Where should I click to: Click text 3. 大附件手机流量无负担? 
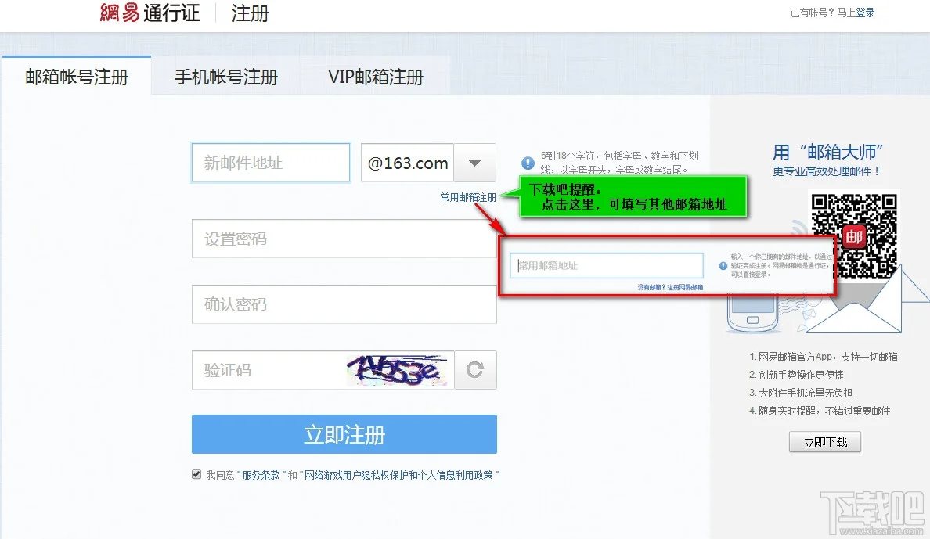tap(801, 393)
